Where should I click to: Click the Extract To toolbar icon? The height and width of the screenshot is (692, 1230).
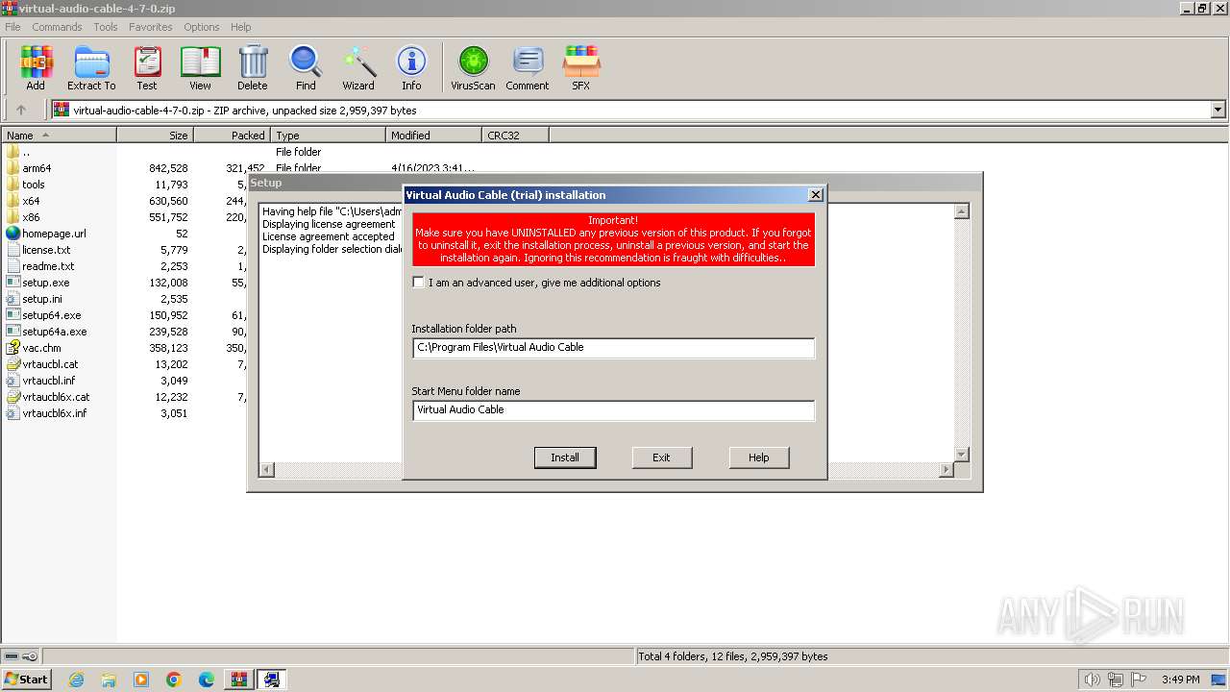tap(91, 68)
